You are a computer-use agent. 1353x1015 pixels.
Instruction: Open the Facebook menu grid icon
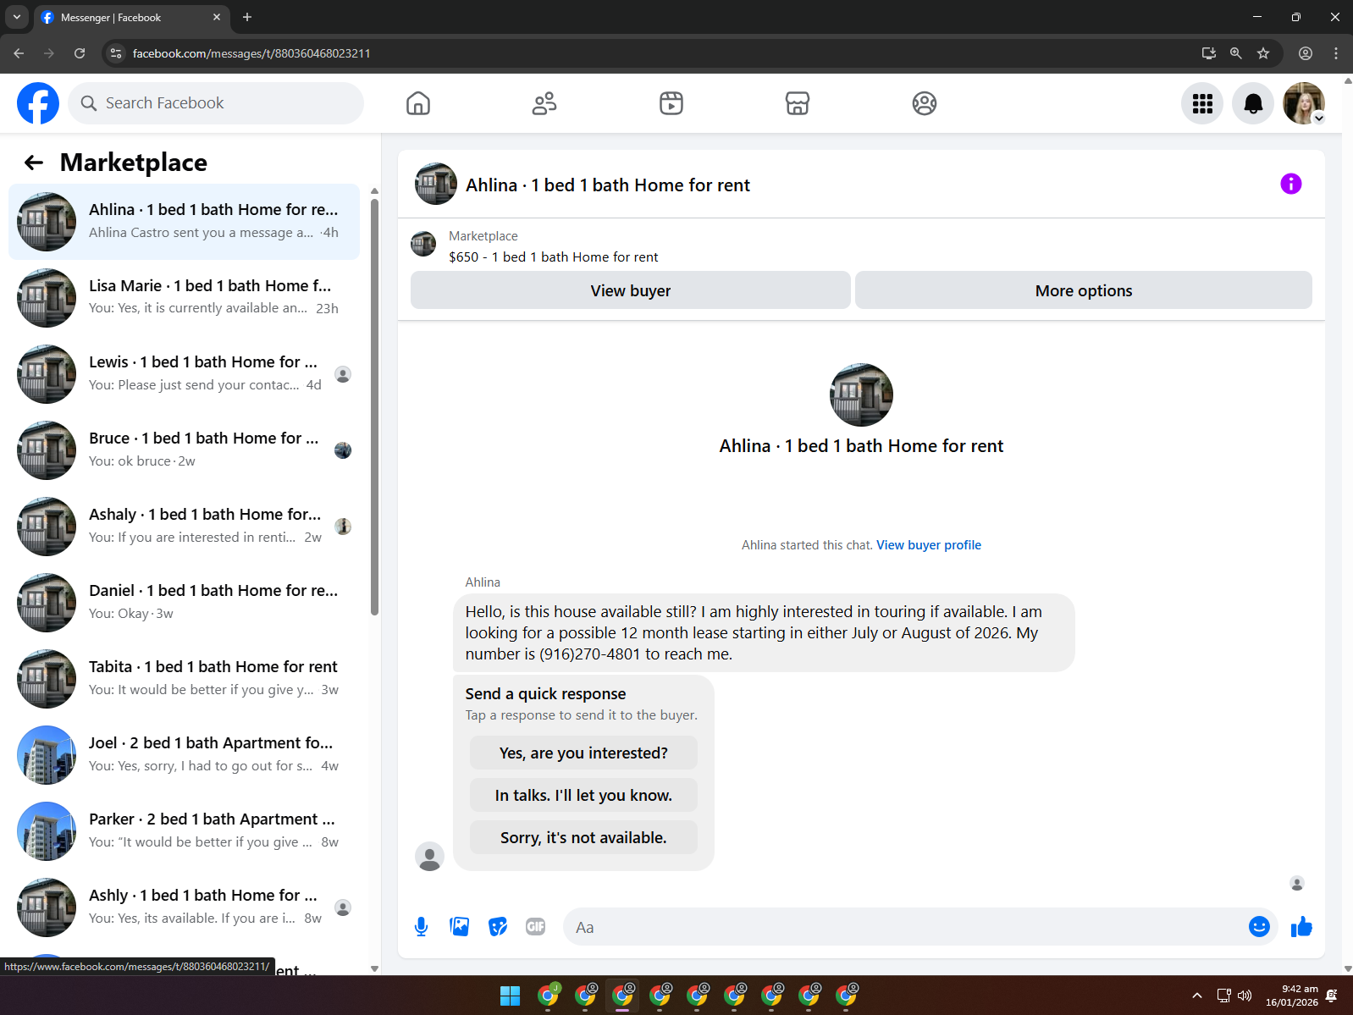tap(1202, 103)
